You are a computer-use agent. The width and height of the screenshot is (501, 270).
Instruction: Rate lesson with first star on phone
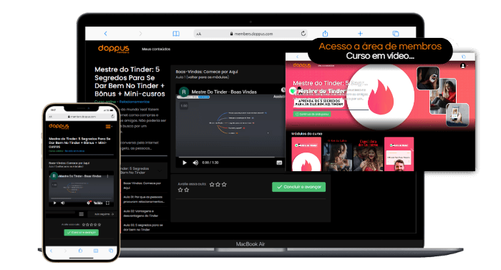[x=84, y=225]
